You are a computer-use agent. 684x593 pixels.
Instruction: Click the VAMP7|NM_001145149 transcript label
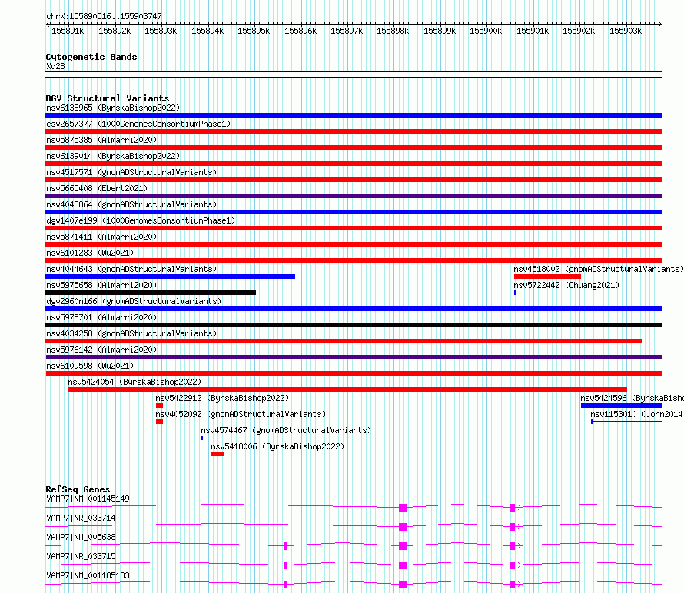coord(88,499)
